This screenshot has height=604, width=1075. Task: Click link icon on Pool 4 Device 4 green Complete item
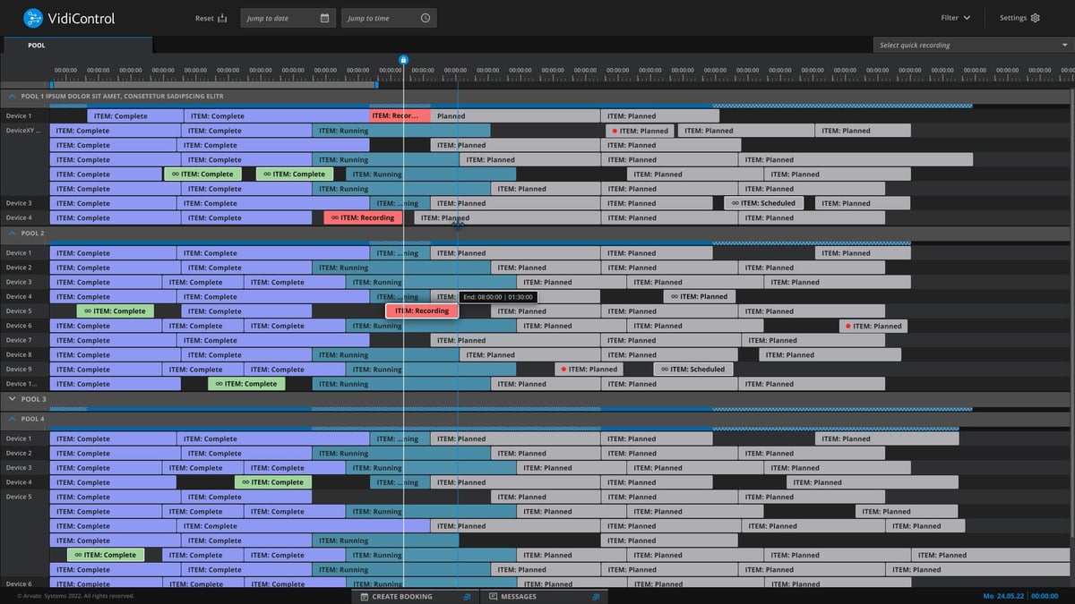click(x=245, y=482)
